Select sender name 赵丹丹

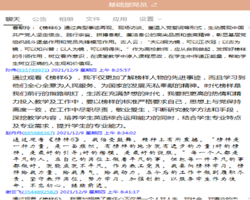click(x=13, y=132)
